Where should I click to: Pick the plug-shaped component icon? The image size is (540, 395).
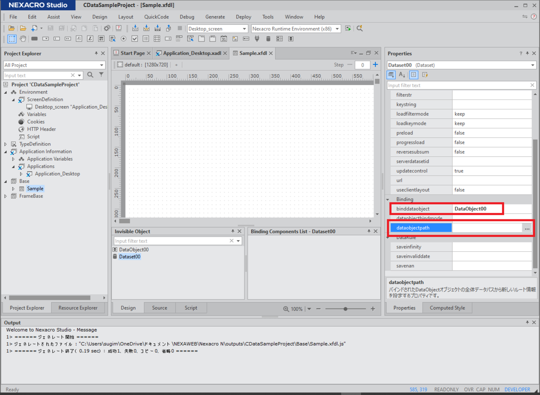tap(257, 39)
